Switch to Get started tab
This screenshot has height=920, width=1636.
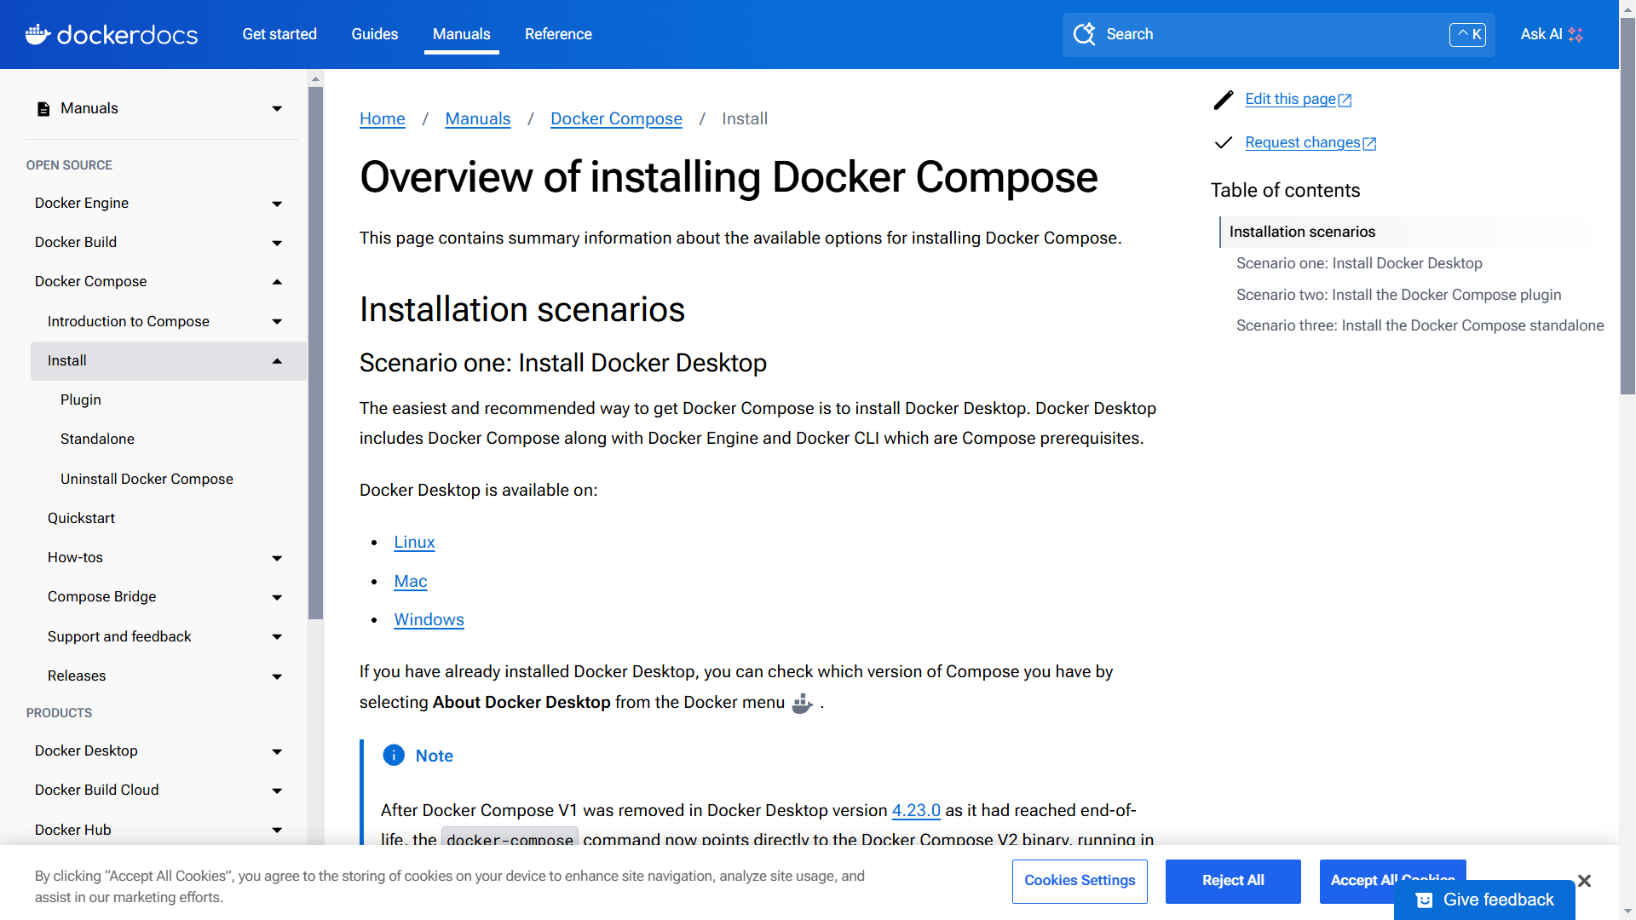point(279,34)
